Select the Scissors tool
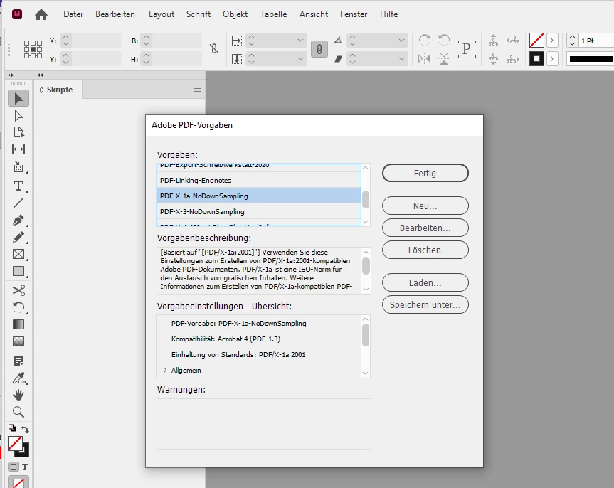Image resolution: width=614 pixels, height=488 pixels. tap(18, 290)
